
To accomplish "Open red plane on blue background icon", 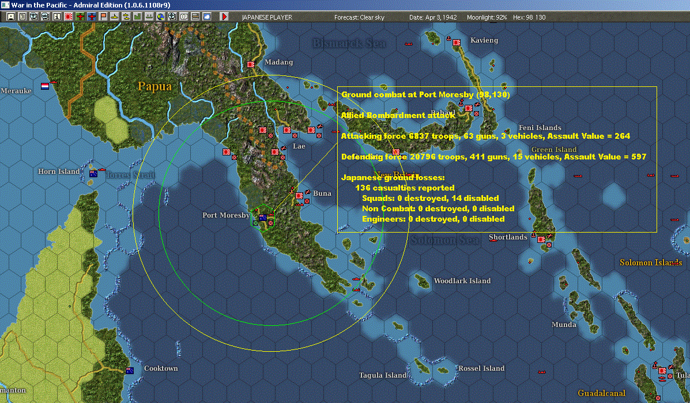I will point(92,17).
